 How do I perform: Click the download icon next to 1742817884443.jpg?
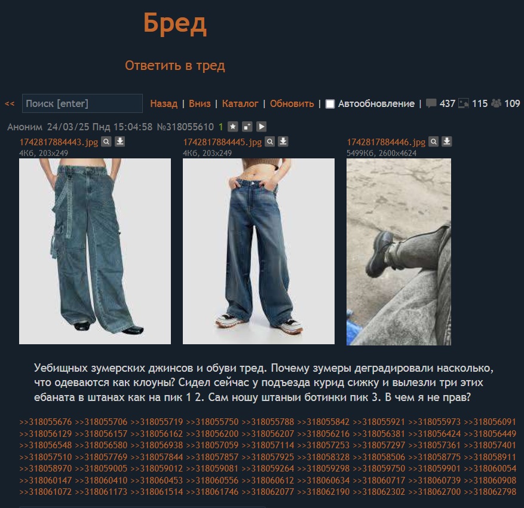click(x=120, y=142)
